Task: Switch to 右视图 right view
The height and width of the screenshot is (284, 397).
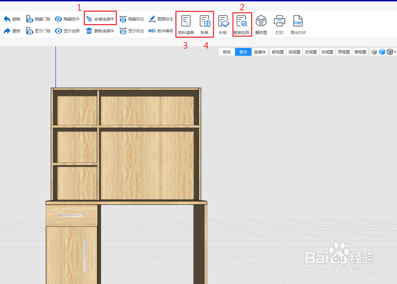Action: coord(327,52)
